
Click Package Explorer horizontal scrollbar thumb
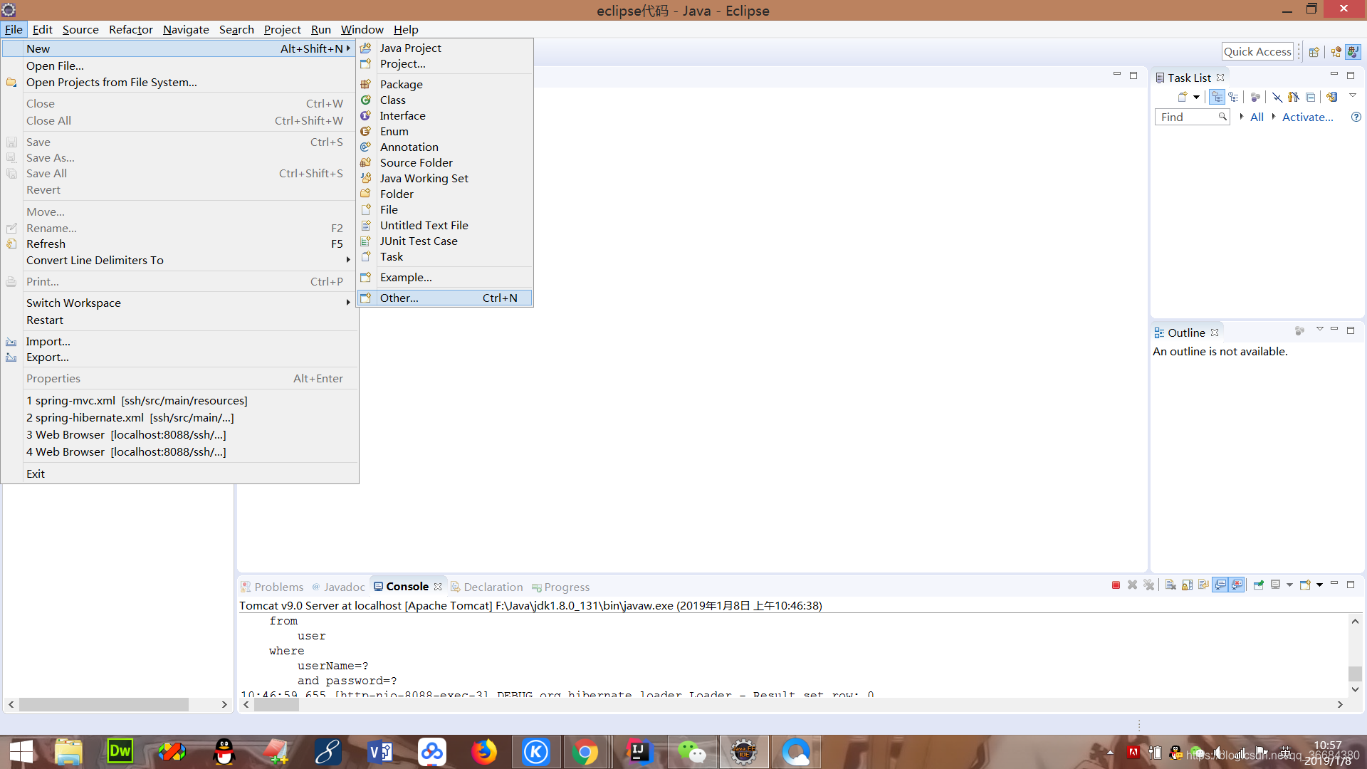(x=104, y=704)
